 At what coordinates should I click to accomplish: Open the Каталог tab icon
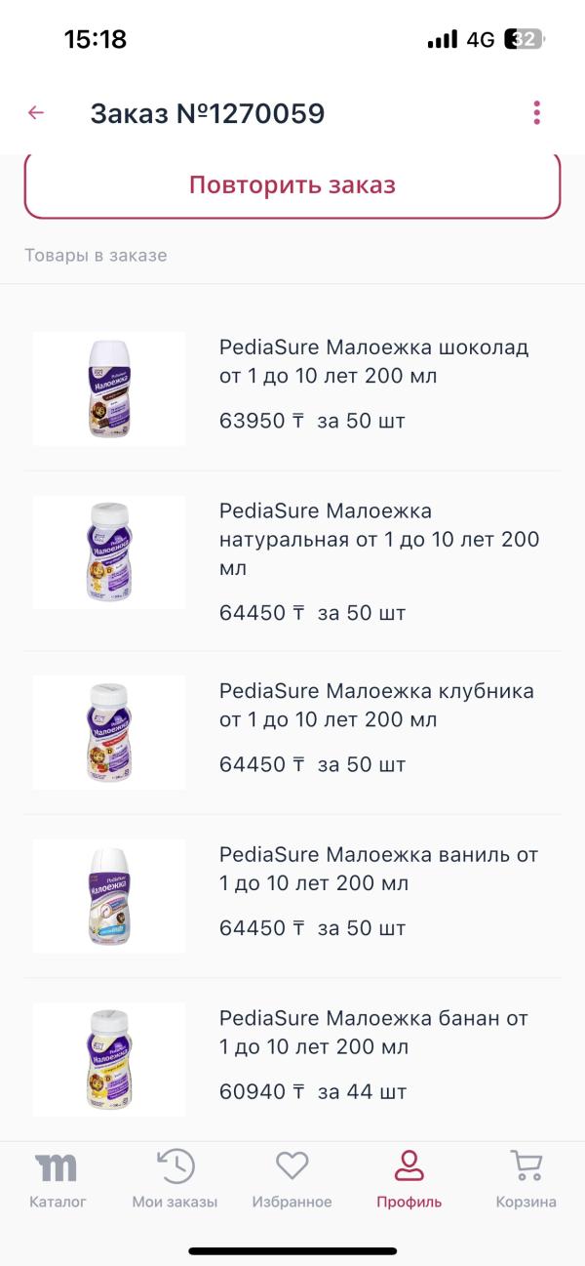pos(58,1166)
